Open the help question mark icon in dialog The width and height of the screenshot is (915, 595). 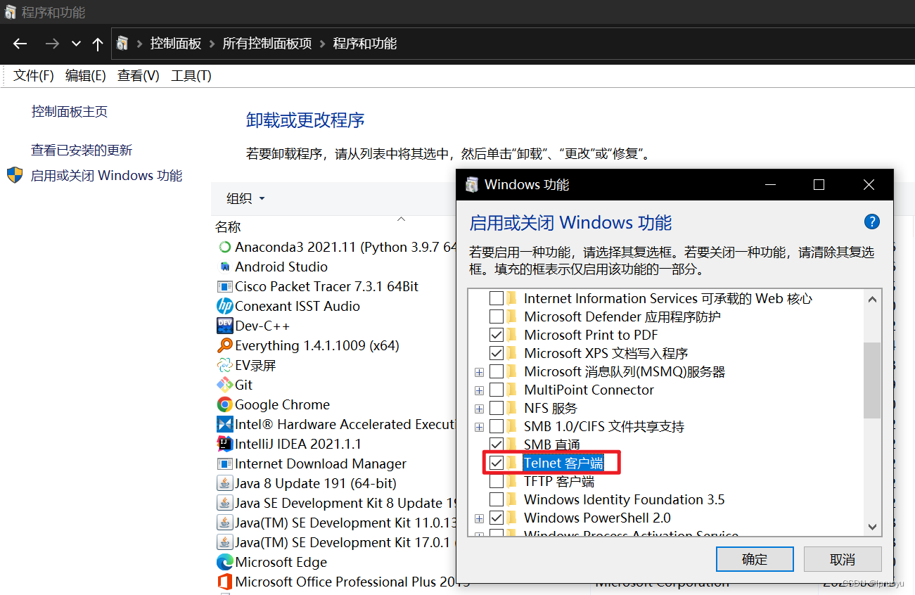[871, 222]
